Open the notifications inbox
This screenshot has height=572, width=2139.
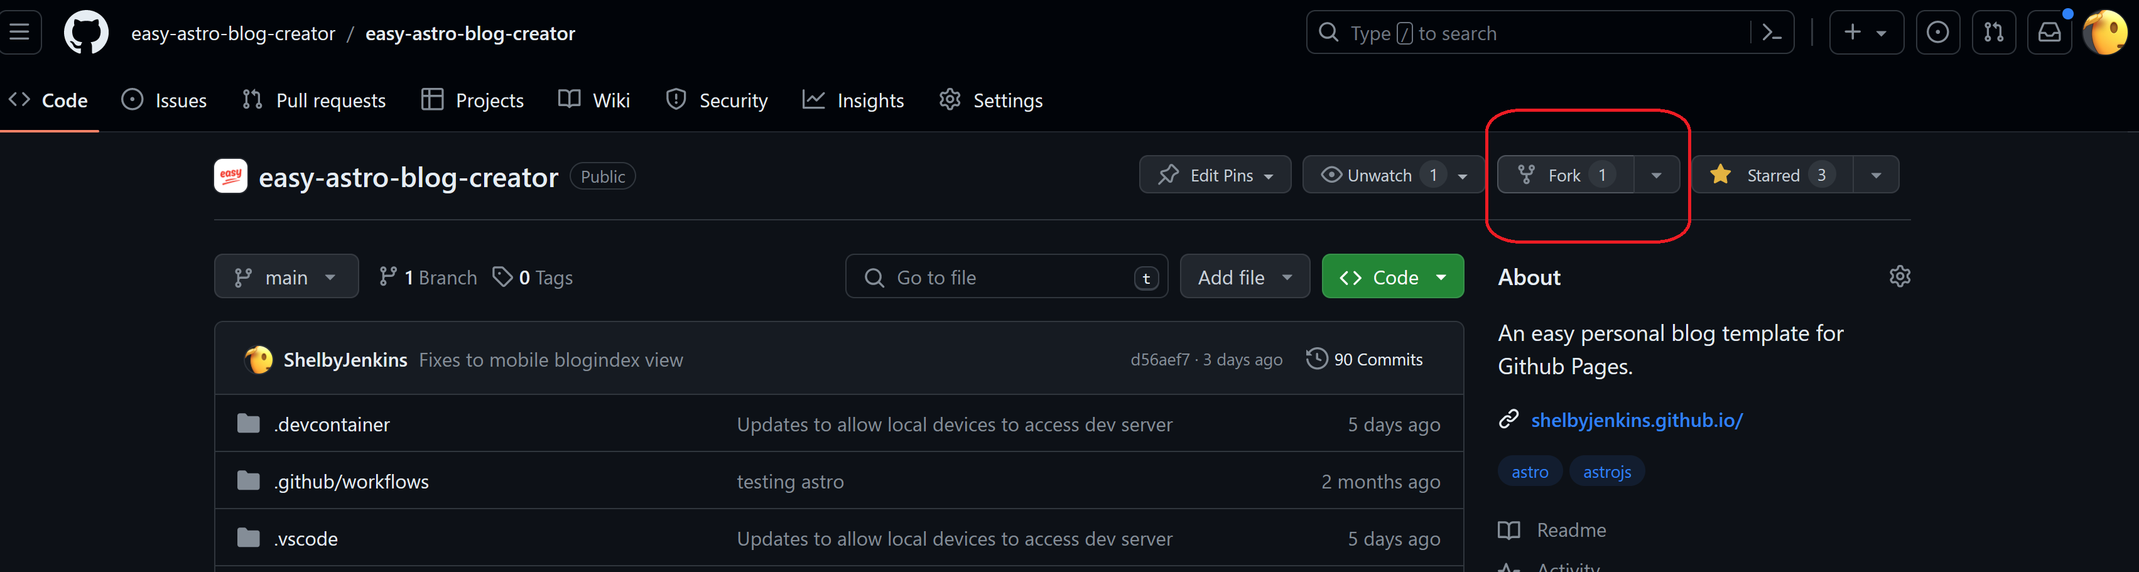[2049, 33]
